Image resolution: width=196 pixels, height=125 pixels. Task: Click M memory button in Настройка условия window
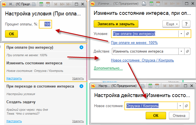click(x=56, y=4)
